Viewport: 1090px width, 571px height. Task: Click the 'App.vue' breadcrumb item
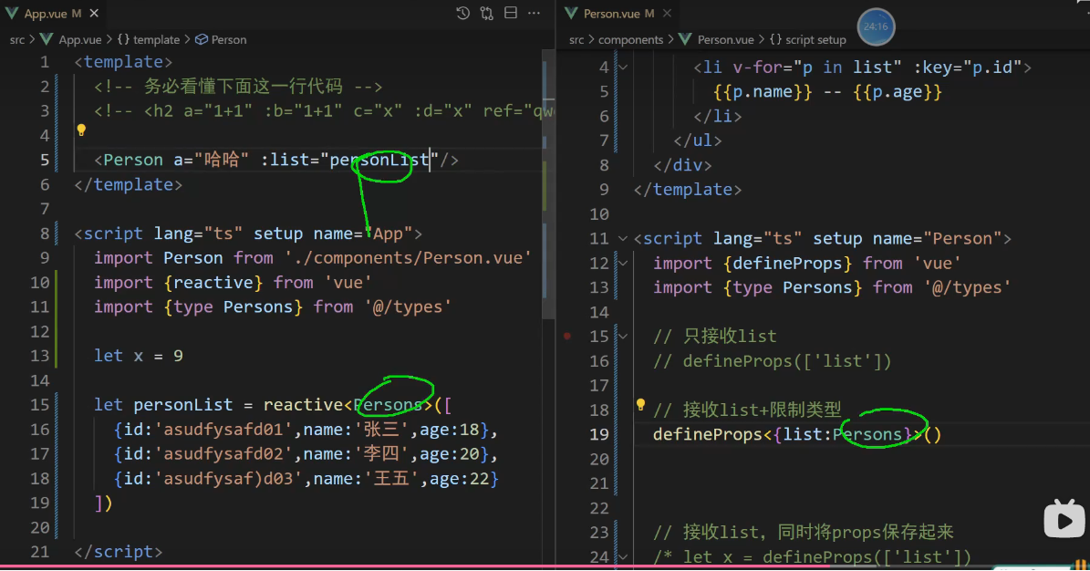(x=80, y=39)
